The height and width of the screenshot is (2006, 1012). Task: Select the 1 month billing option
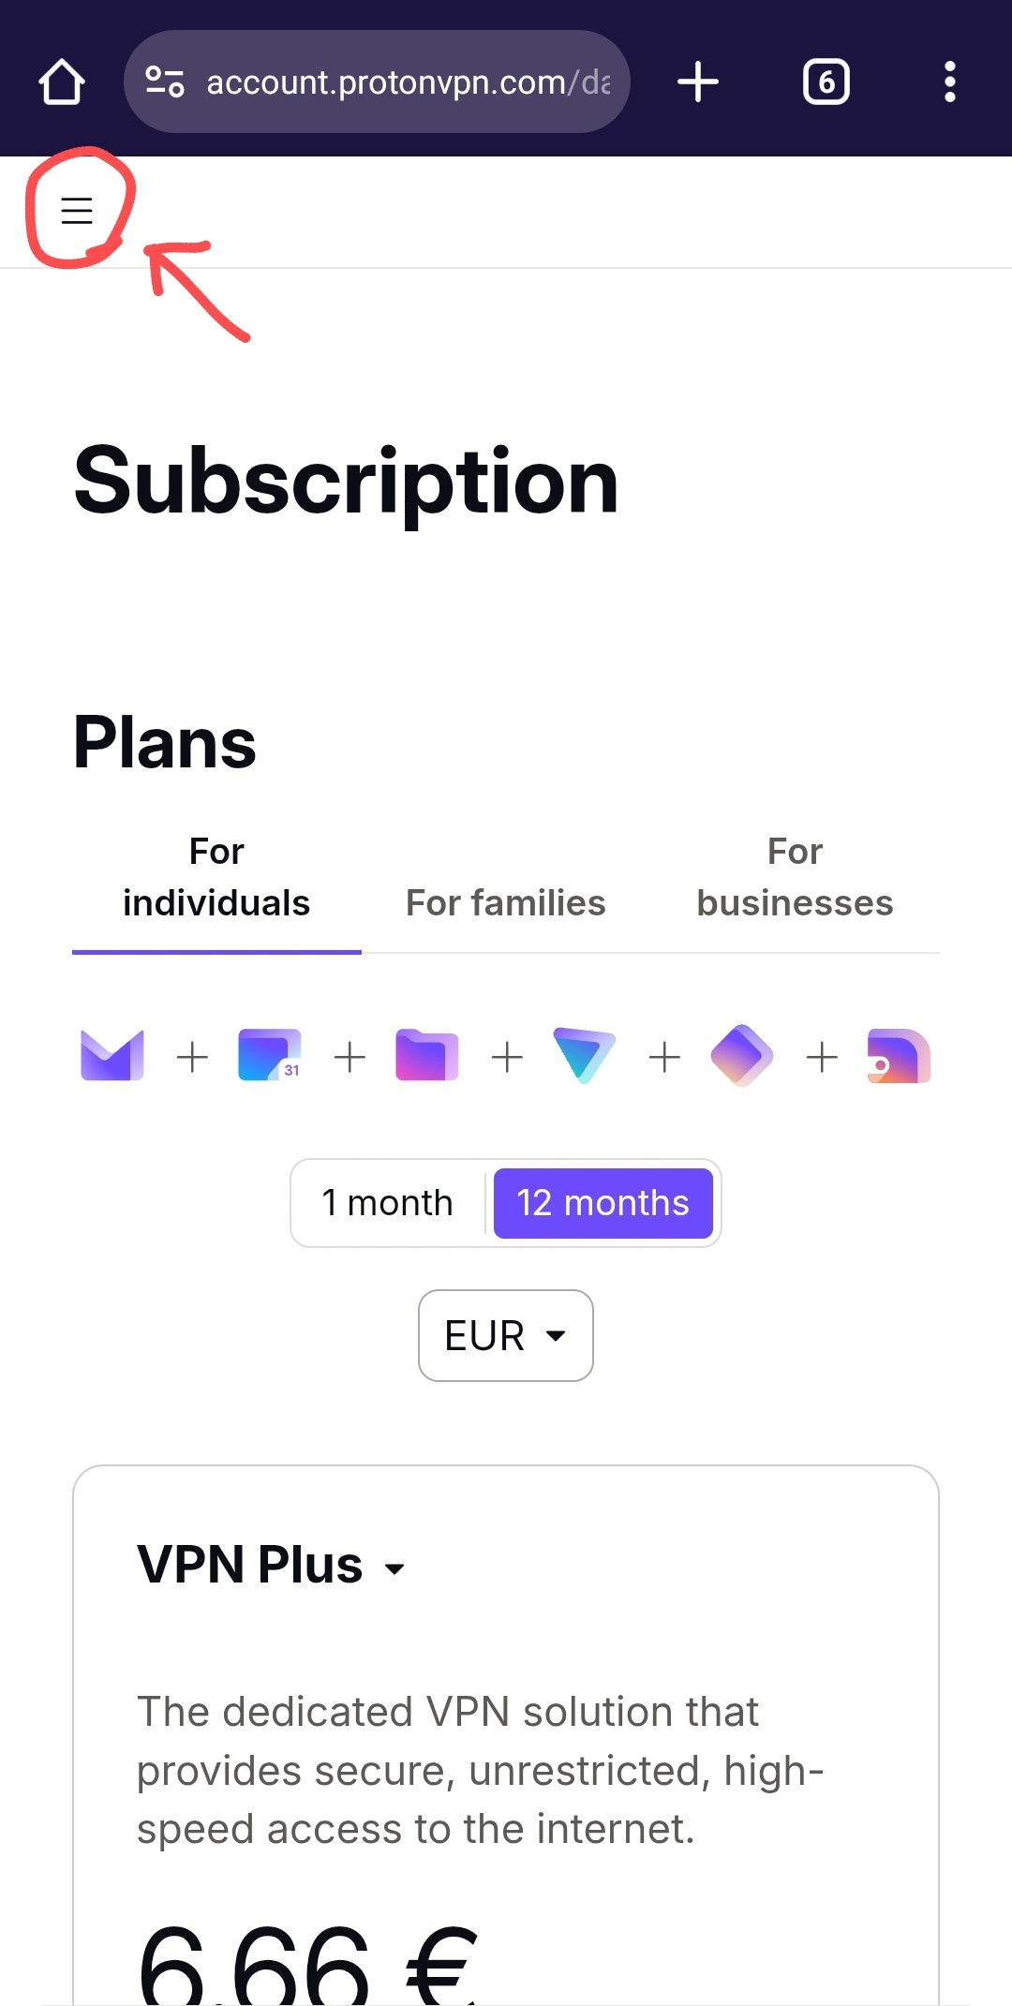387,1202
